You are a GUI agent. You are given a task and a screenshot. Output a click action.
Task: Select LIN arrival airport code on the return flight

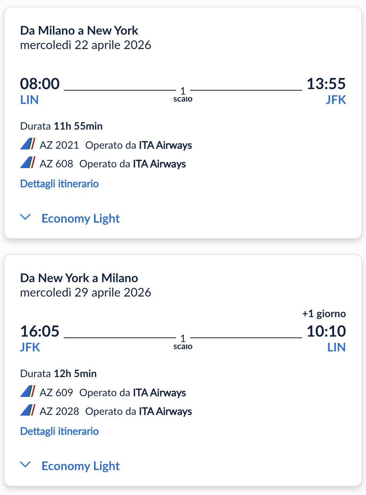pyautogui.click(x=336, y=347)
